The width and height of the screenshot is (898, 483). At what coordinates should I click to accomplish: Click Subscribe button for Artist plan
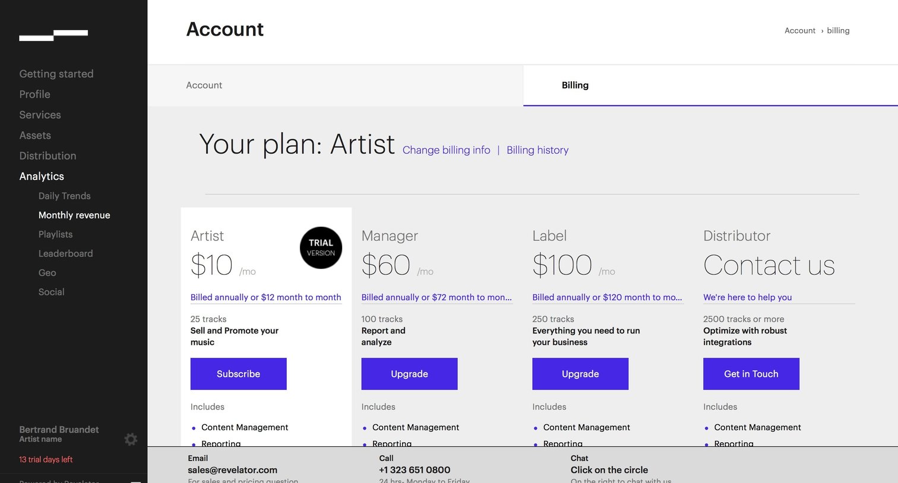click(x=239, y=374)
